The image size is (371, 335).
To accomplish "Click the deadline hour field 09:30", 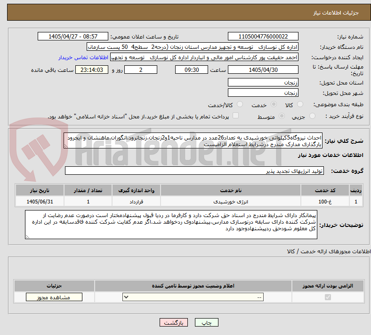I will point(192,70).
